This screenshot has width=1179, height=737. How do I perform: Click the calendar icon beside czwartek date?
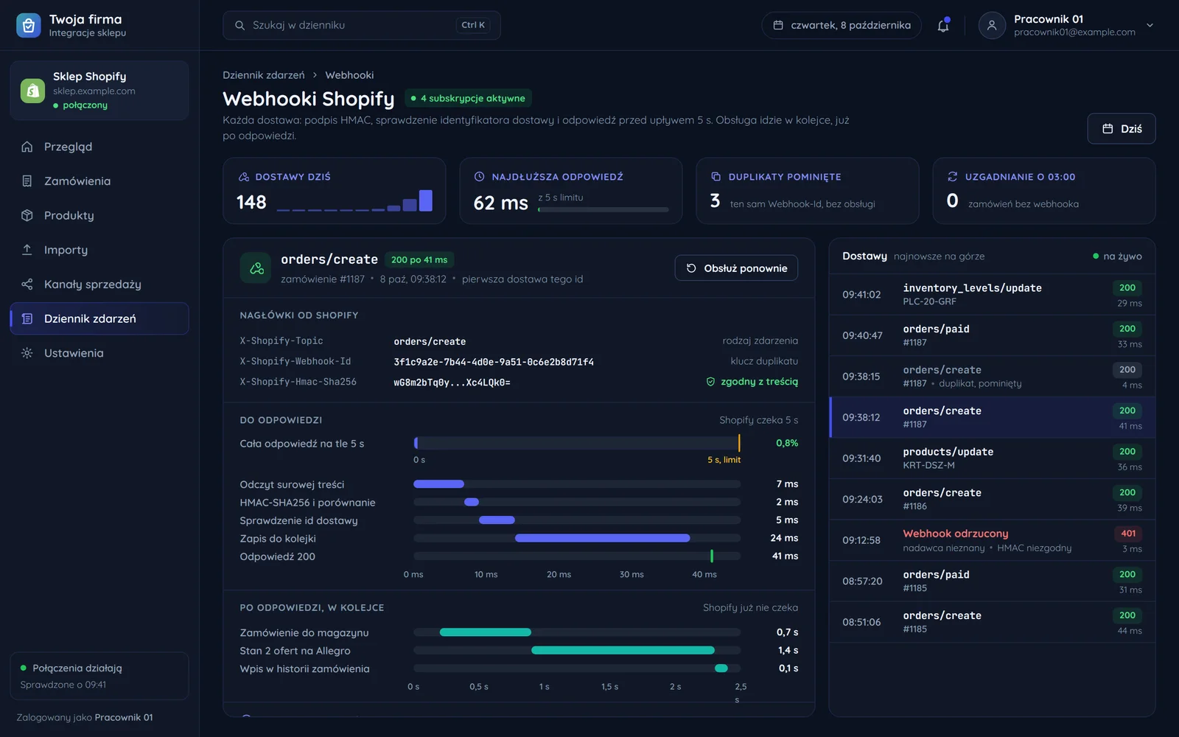point(778,25)
